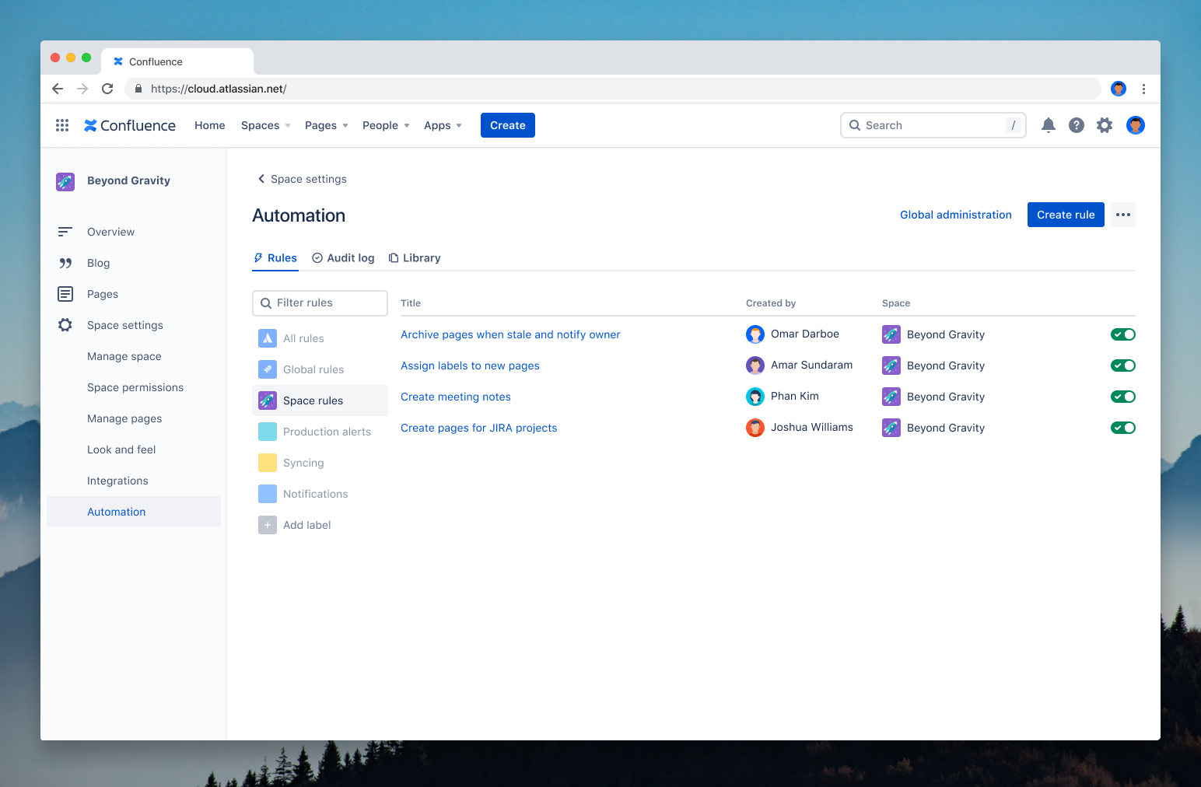Open Global administration
Viewport: 1201px width, 787px height.
tap(955, 215)
